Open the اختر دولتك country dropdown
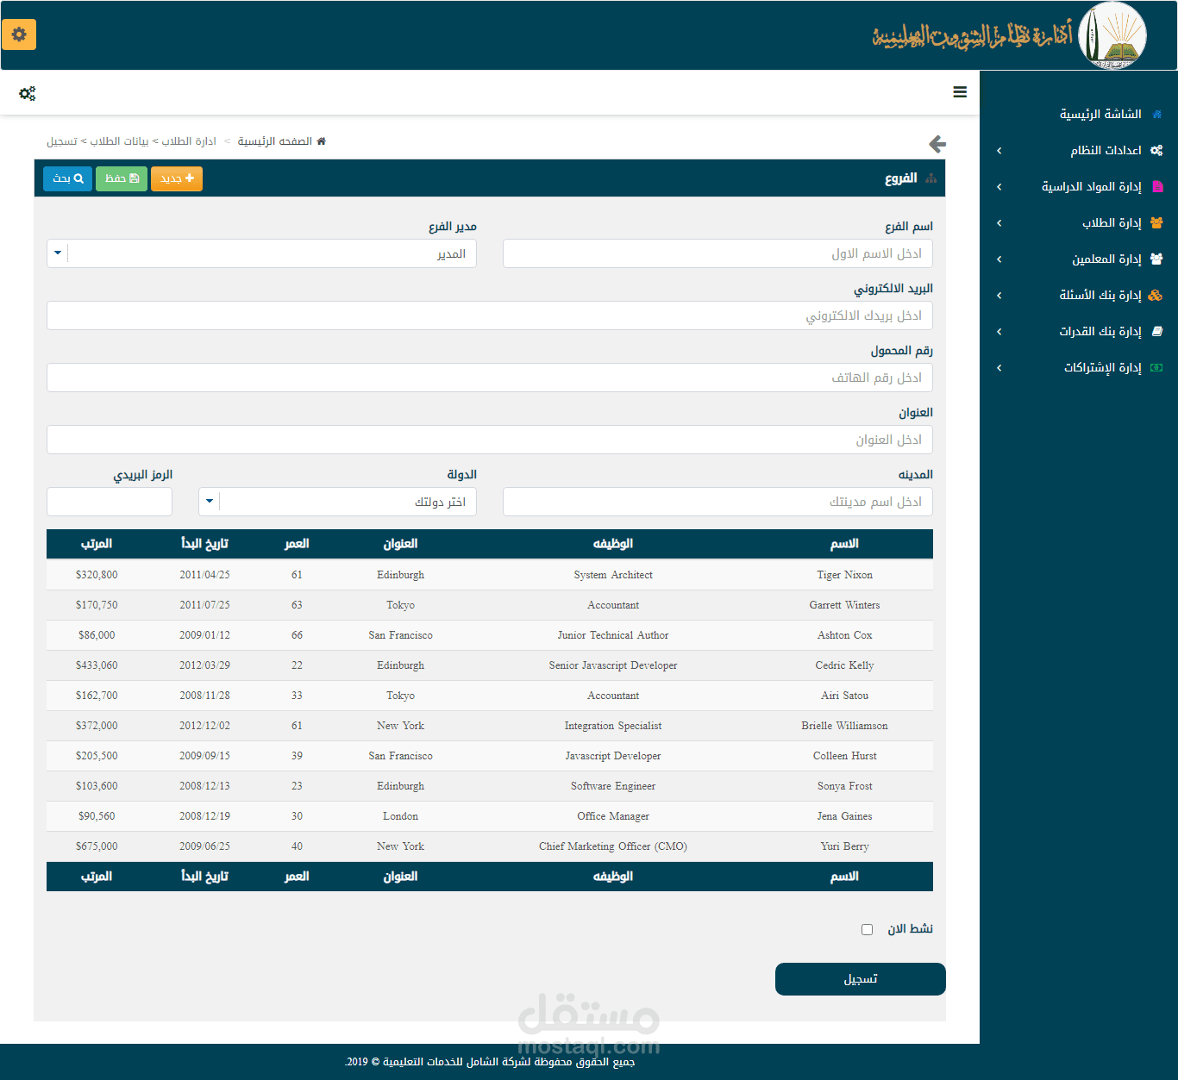This screenshot has height=1080, width=1178. click(338, 502)
